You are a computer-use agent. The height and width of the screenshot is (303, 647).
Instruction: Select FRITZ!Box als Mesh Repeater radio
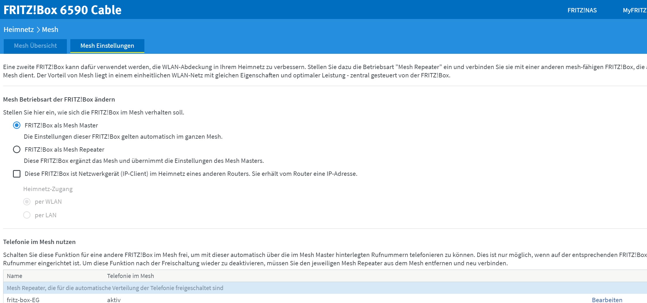coord(17,149)
